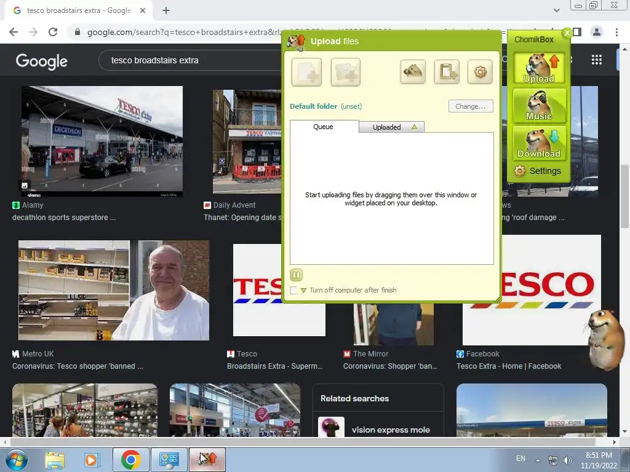Image resolution: width=630 pixels, height=472 pixels.
Task: Click Coronavirus: Tesco shopper 'banned caption
Action: tap(78, 366)
